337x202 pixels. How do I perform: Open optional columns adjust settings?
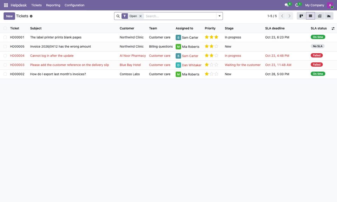point(333,28)
